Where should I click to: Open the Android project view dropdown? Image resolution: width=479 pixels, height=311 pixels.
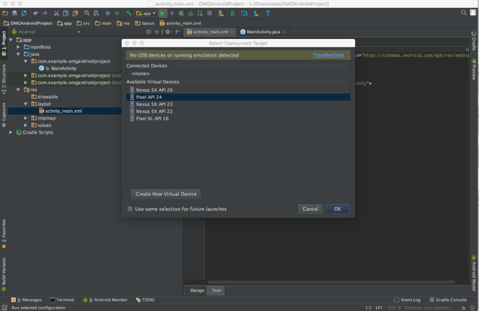tap(79, 32)
